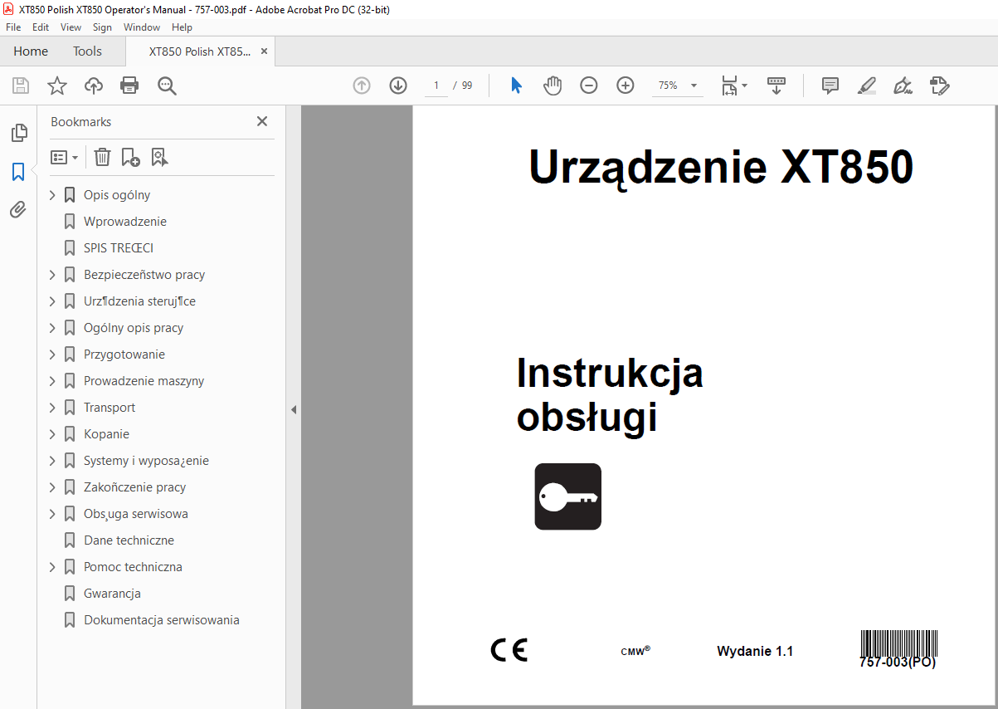Screen dimensions: 998x709
Task: Upload file to cloud icon
Action: pyautogui.click(x=94, y=86)
